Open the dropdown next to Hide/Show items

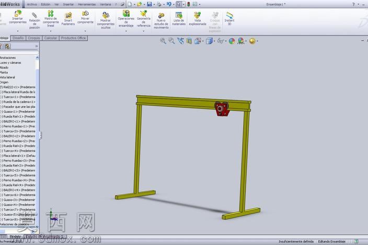pos(226,41)
